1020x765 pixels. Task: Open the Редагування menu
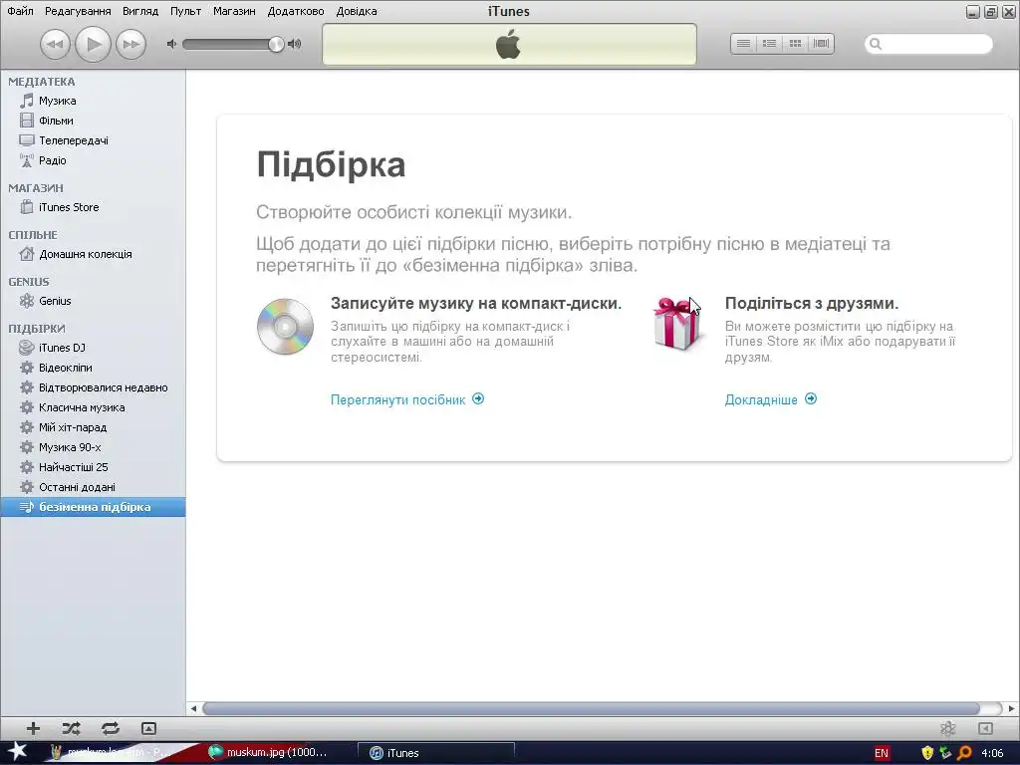point(78,11)
